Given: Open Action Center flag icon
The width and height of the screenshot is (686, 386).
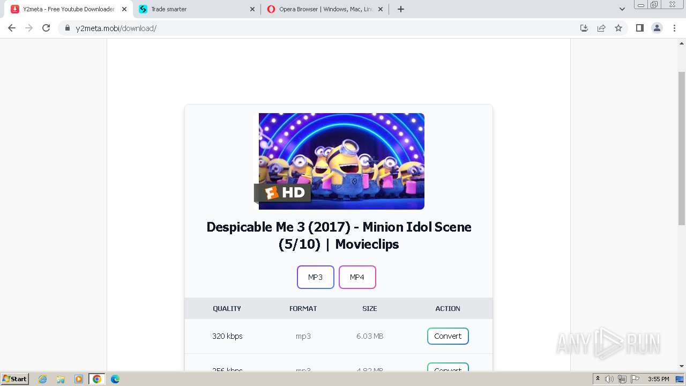Looking at the screenshot, I should click(635, 379).
